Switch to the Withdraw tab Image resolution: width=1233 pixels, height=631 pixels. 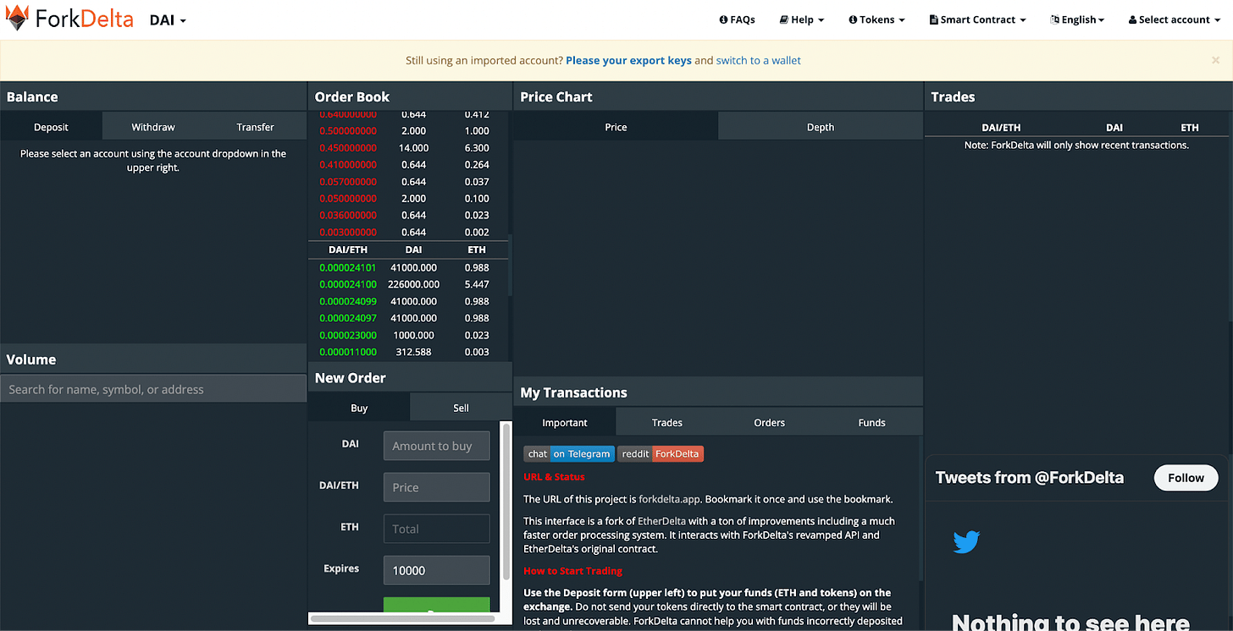click(153, 127)
